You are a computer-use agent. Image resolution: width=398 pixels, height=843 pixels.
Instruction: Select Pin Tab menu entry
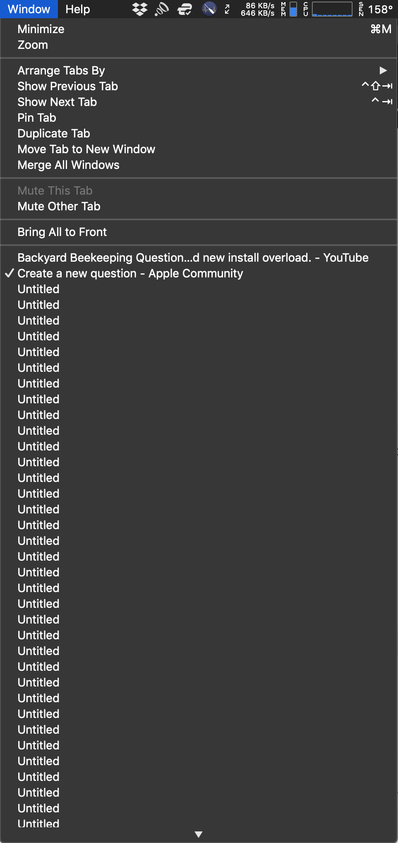point(37,118)
